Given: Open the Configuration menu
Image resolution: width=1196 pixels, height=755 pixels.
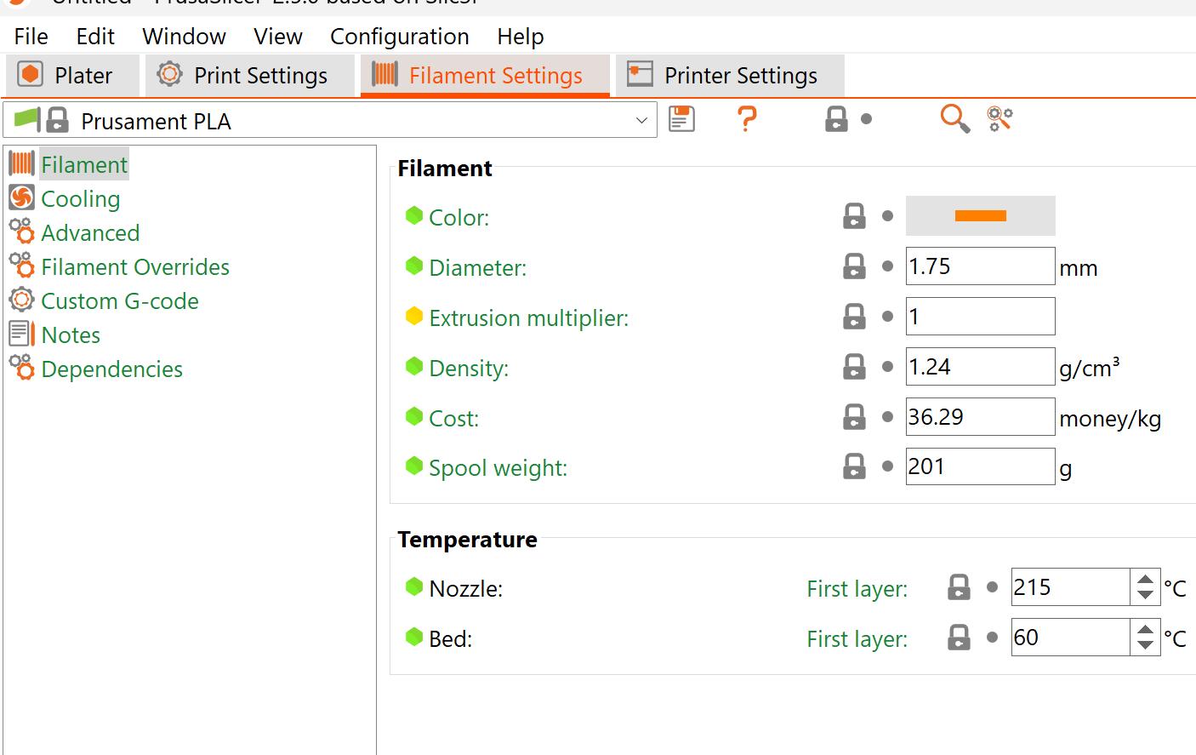Looking at the screenshot, I should pos(399,37).
